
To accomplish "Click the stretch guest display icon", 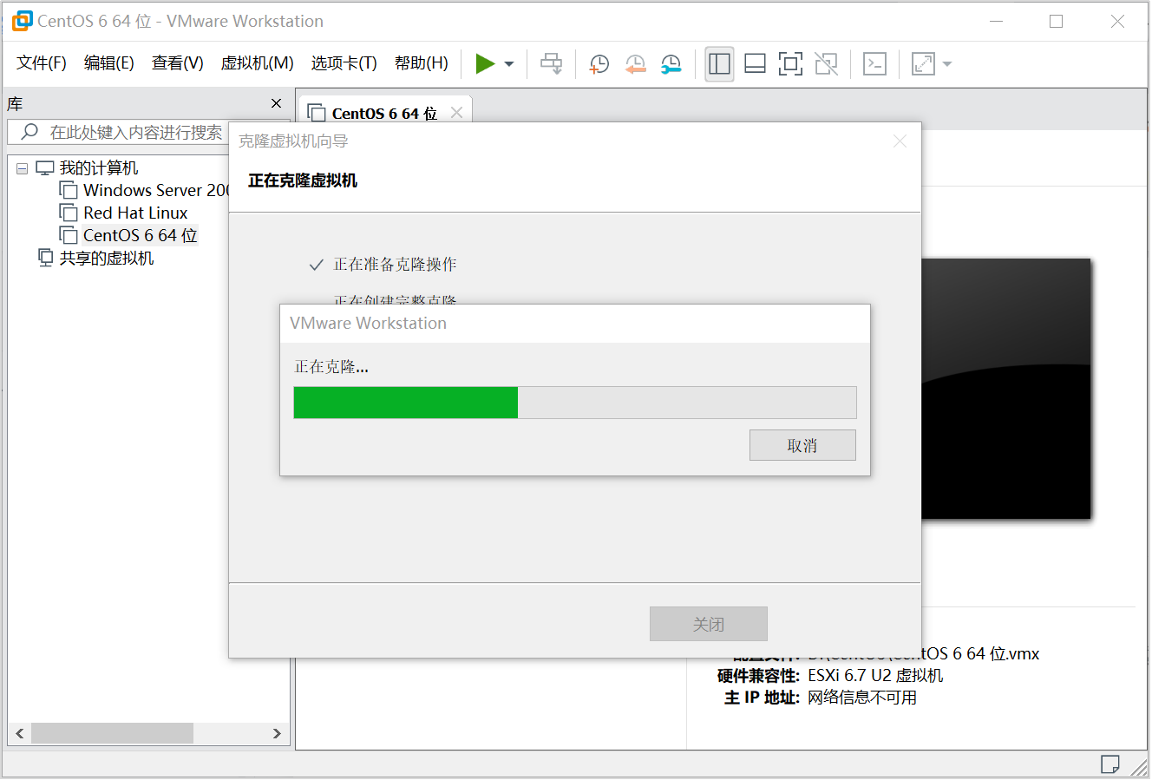I will point(923,63).
